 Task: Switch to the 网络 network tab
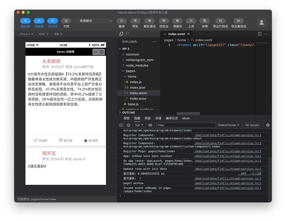(148, 118)
